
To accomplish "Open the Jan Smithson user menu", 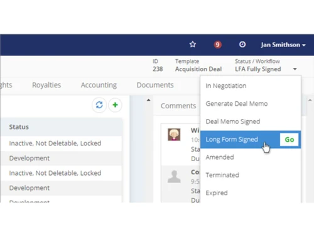I will [283, 45].
